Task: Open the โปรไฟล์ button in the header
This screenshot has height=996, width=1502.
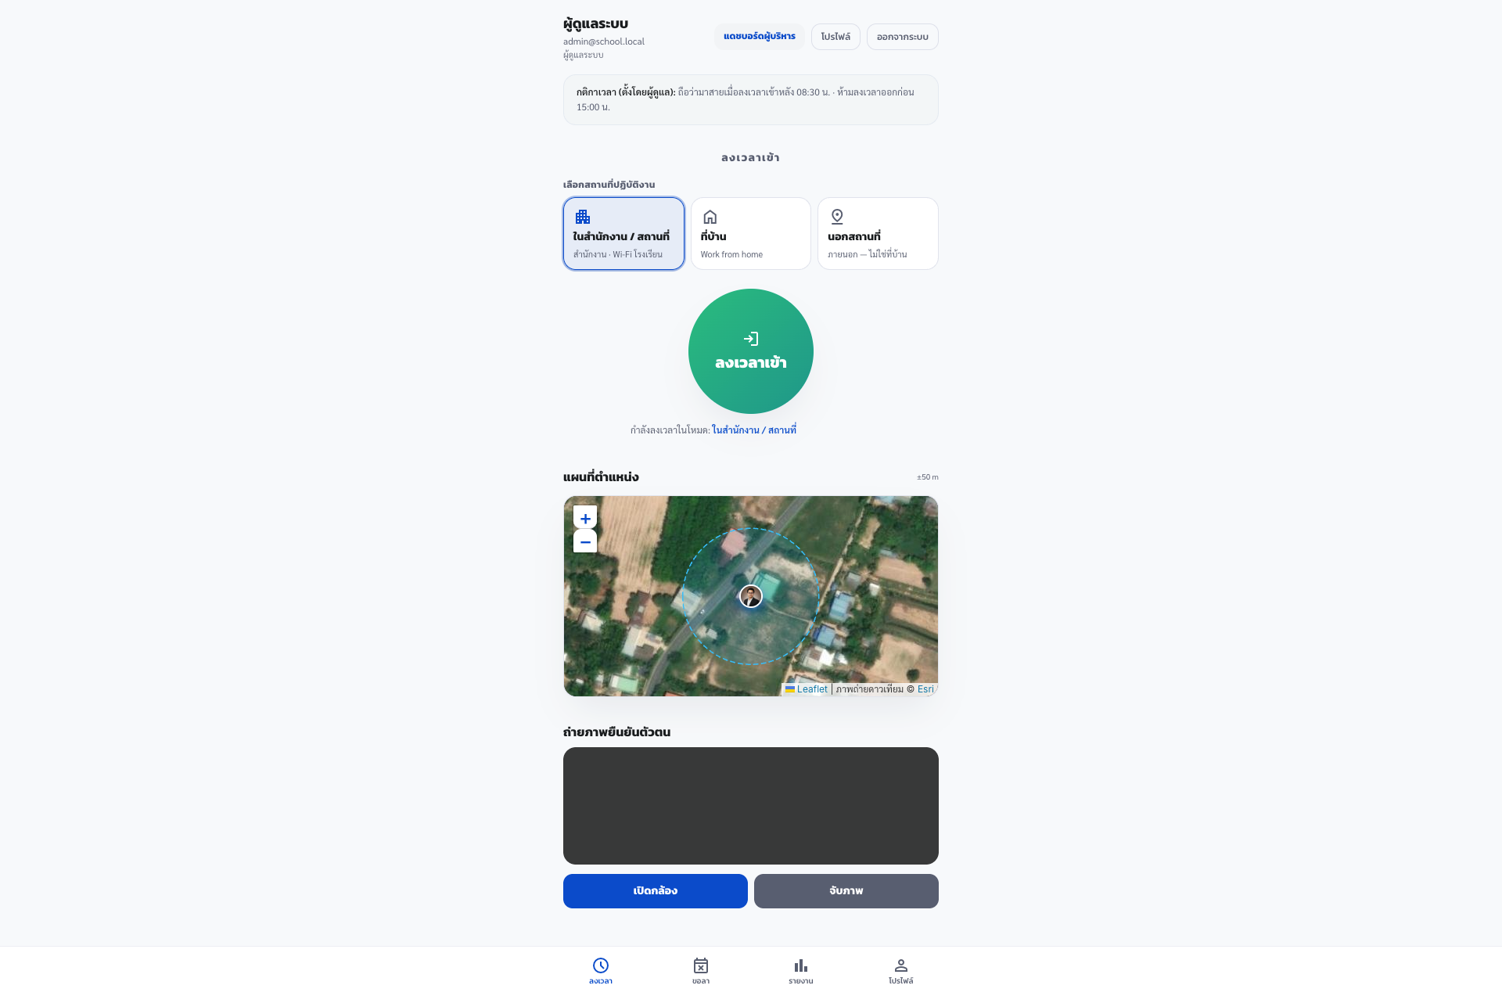Action: [835, 37]
